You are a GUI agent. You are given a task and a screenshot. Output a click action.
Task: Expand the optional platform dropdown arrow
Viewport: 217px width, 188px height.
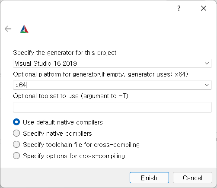(207, 85)
